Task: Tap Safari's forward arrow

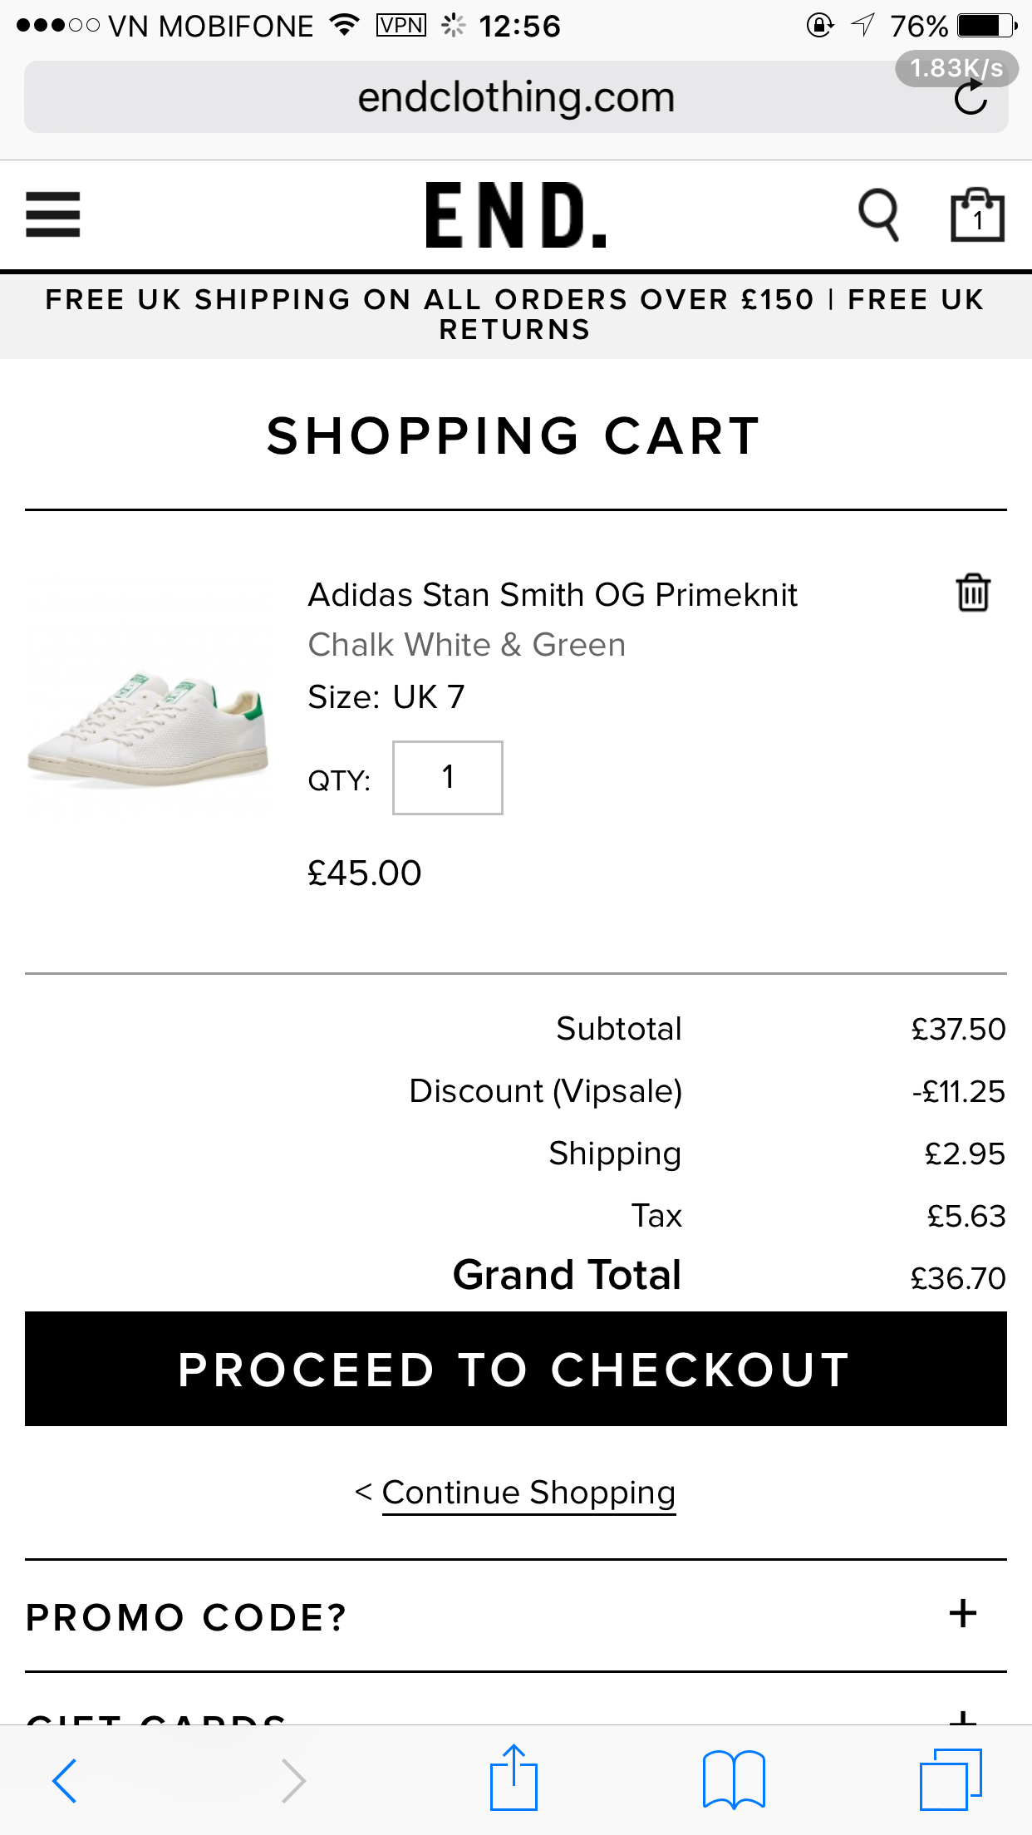Action: (293, 1780)
